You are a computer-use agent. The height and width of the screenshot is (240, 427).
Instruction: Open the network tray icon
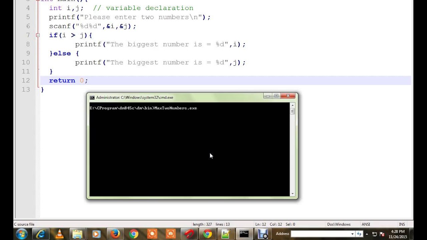[375, 234]
